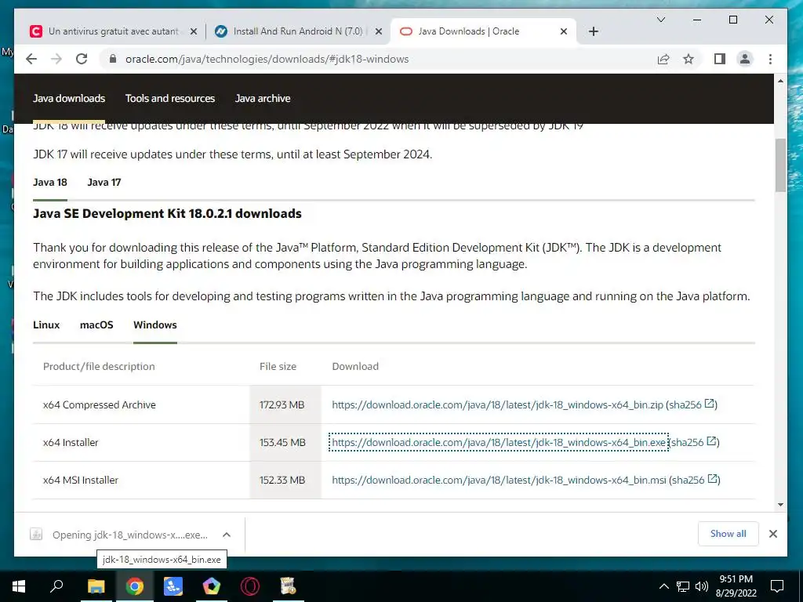
Task: Open sha256 link for x64 MSI Installer
Action: coord(695,480)
